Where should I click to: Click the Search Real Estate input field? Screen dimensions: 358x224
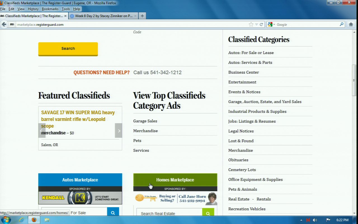(169, 213)
